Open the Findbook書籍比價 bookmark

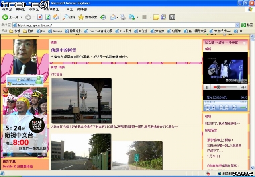pyautogui.click(x=98, y=31)
